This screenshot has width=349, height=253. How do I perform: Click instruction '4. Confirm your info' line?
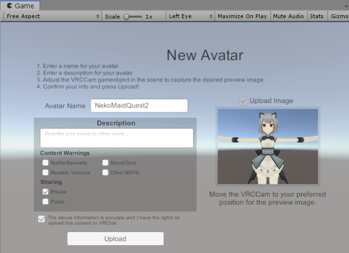click(88, 87)
